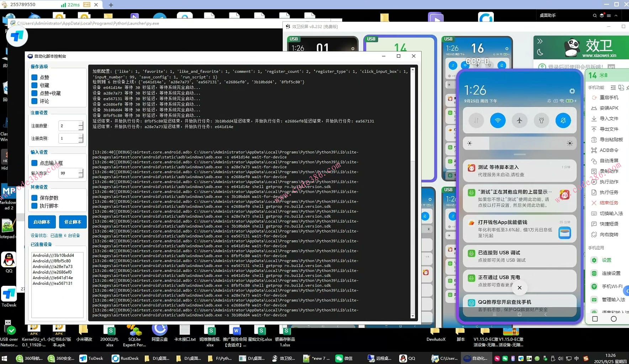Screen dimensions: 629x364
Task: Tap the Wi-Fi toggle in phone panel
Action: (x=498, y=121)
